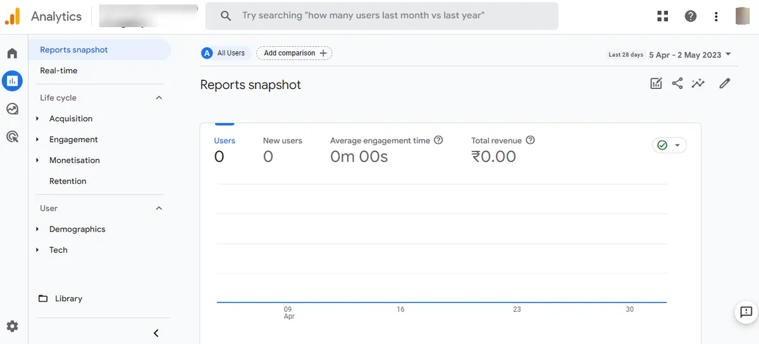
Task: Click the Analytics search field
Action: point(381,16)
